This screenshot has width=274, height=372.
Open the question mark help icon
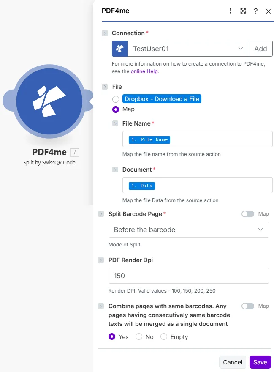coord(255,11)
